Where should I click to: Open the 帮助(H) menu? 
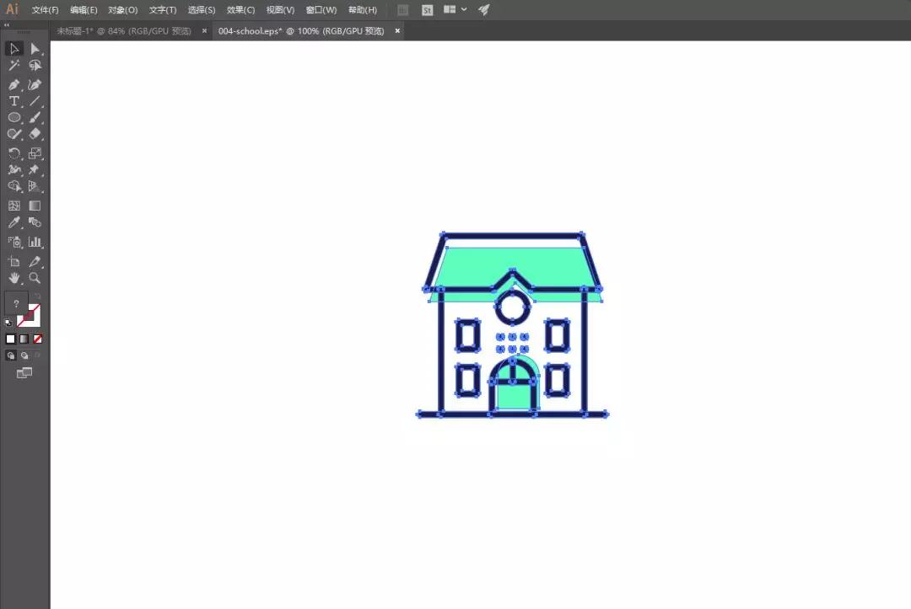pos(363,10)
